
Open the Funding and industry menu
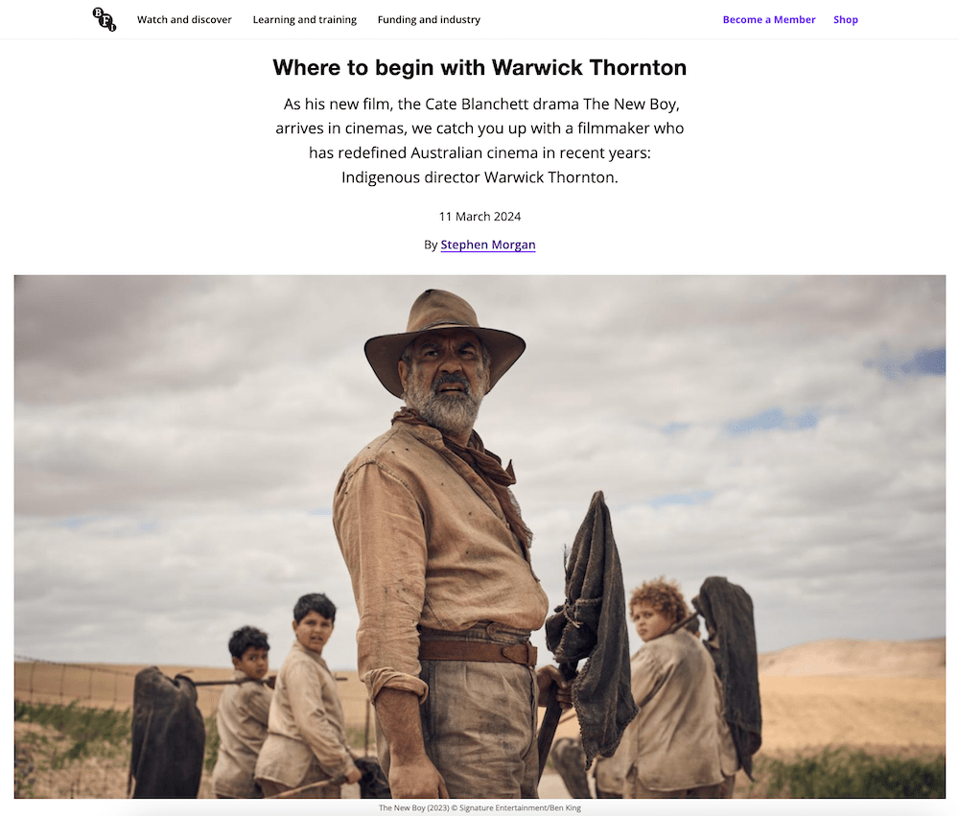tap(429, 19)
